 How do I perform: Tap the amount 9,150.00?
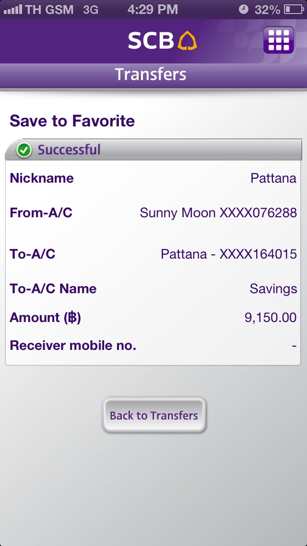271,318
